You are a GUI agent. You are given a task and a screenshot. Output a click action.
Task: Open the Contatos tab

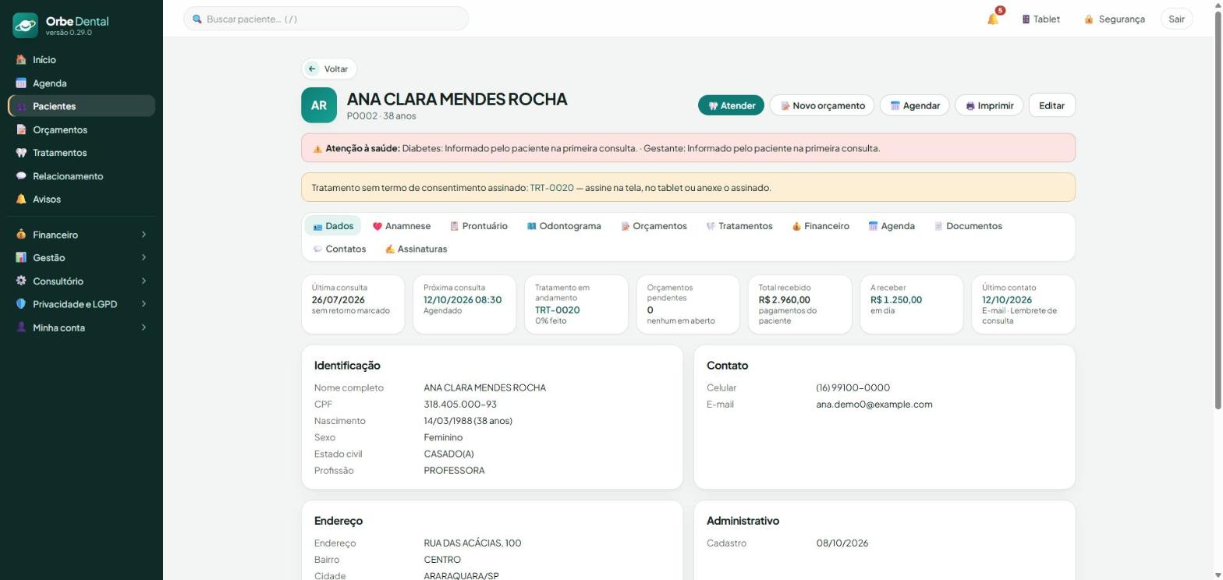(339, 249)
